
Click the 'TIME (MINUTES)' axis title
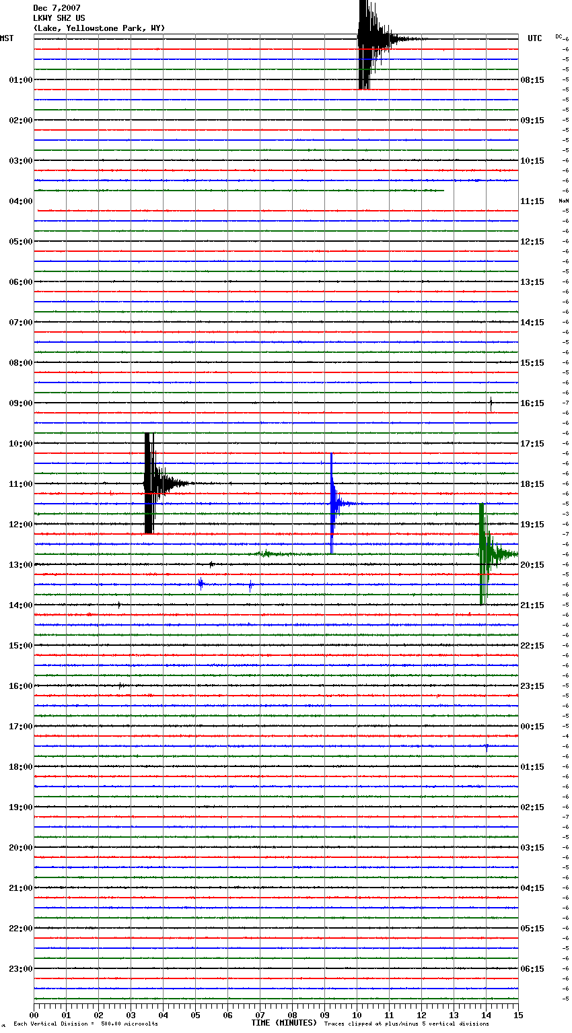tap(284, 1023)
